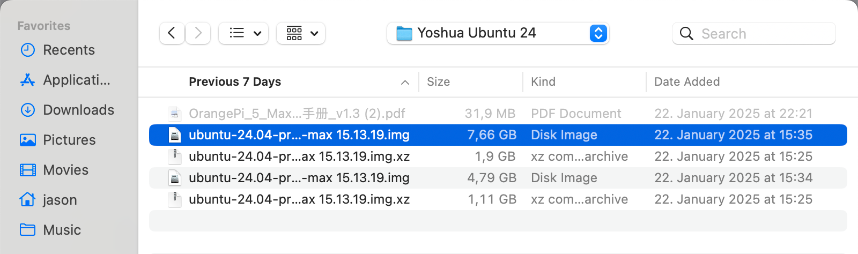The height and width of the screenshot is (254, 858).
Task: Sort files by the Kind column
Action: (543, 82)
